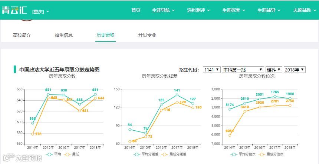Viewport: 319px width, 164px height.
Task: Click the 2014 lowest rank point 6054
Action: click(x=230, y=135)
